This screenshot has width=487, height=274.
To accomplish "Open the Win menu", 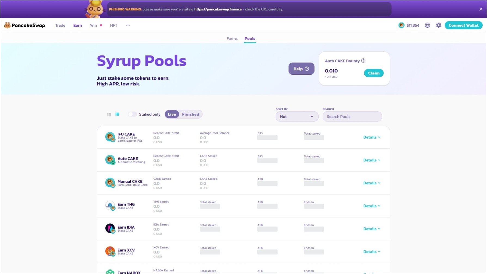I will pyautogui.click(x=94, y=25).
